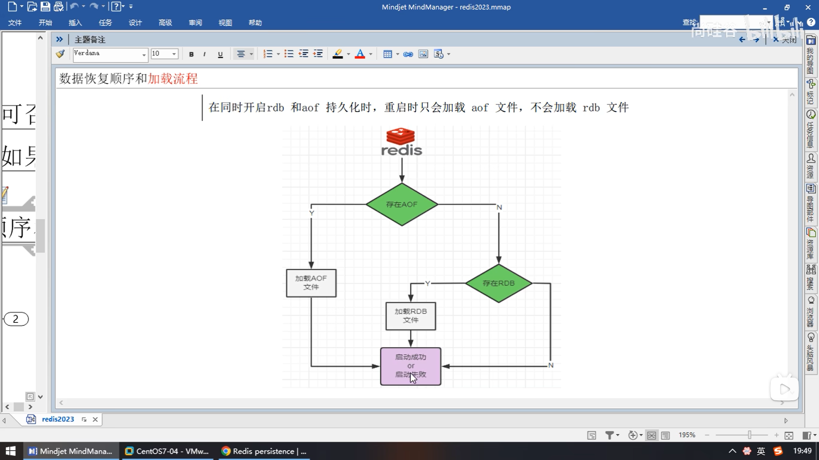This screenshot has width=819, height=460.
Task: Insert hyperlink in topic notes
Action: 408,54
